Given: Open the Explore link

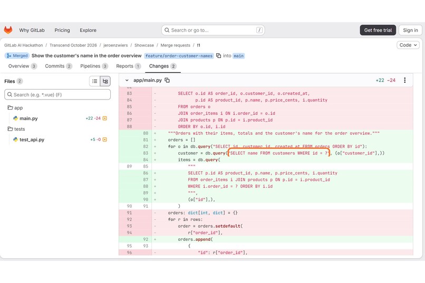Looking at the screenshot, I should click(x=88, y=30).
